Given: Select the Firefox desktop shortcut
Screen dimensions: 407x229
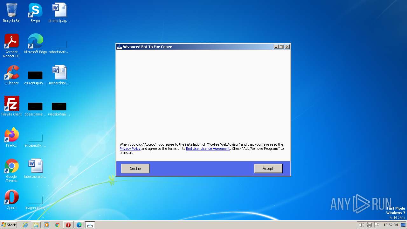Looking at the screenshot, I should tap(11, 137).
